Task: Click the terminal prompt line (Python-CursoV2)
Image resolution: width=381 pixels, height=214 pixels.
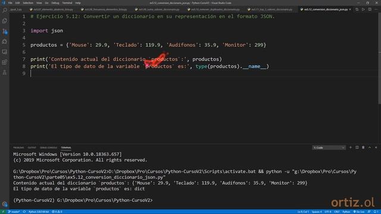Action: [x=83, y=200]
